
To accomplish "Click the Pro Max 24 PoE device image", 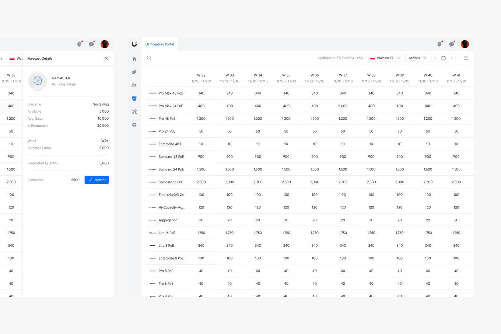I will [153, 106].
